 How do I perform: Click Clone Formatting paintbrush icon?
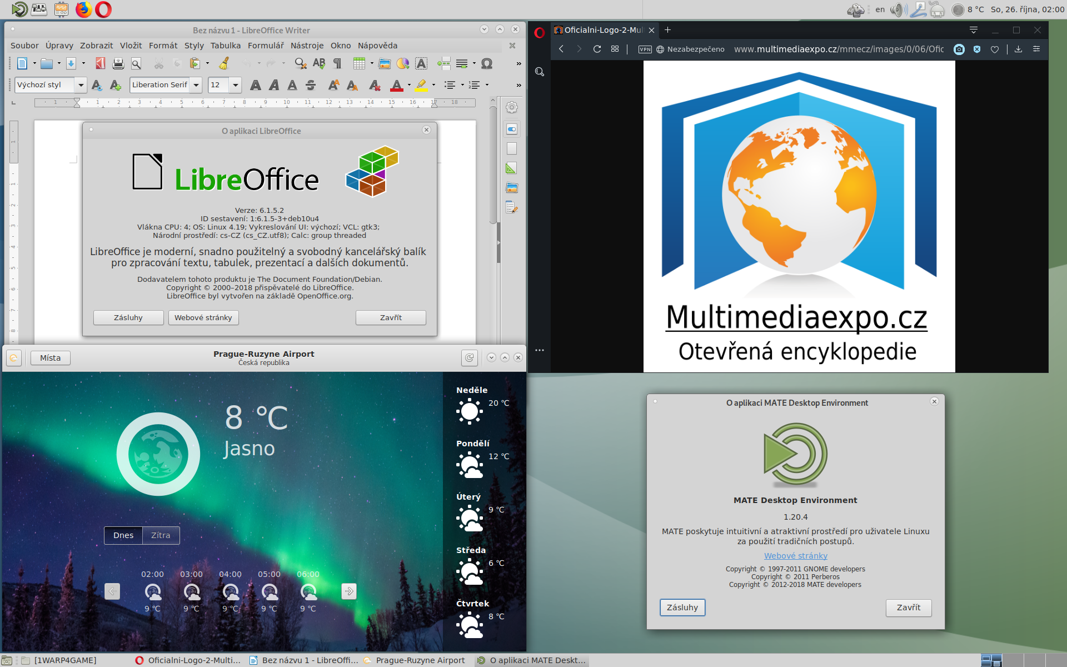click(x=224, y=63)
